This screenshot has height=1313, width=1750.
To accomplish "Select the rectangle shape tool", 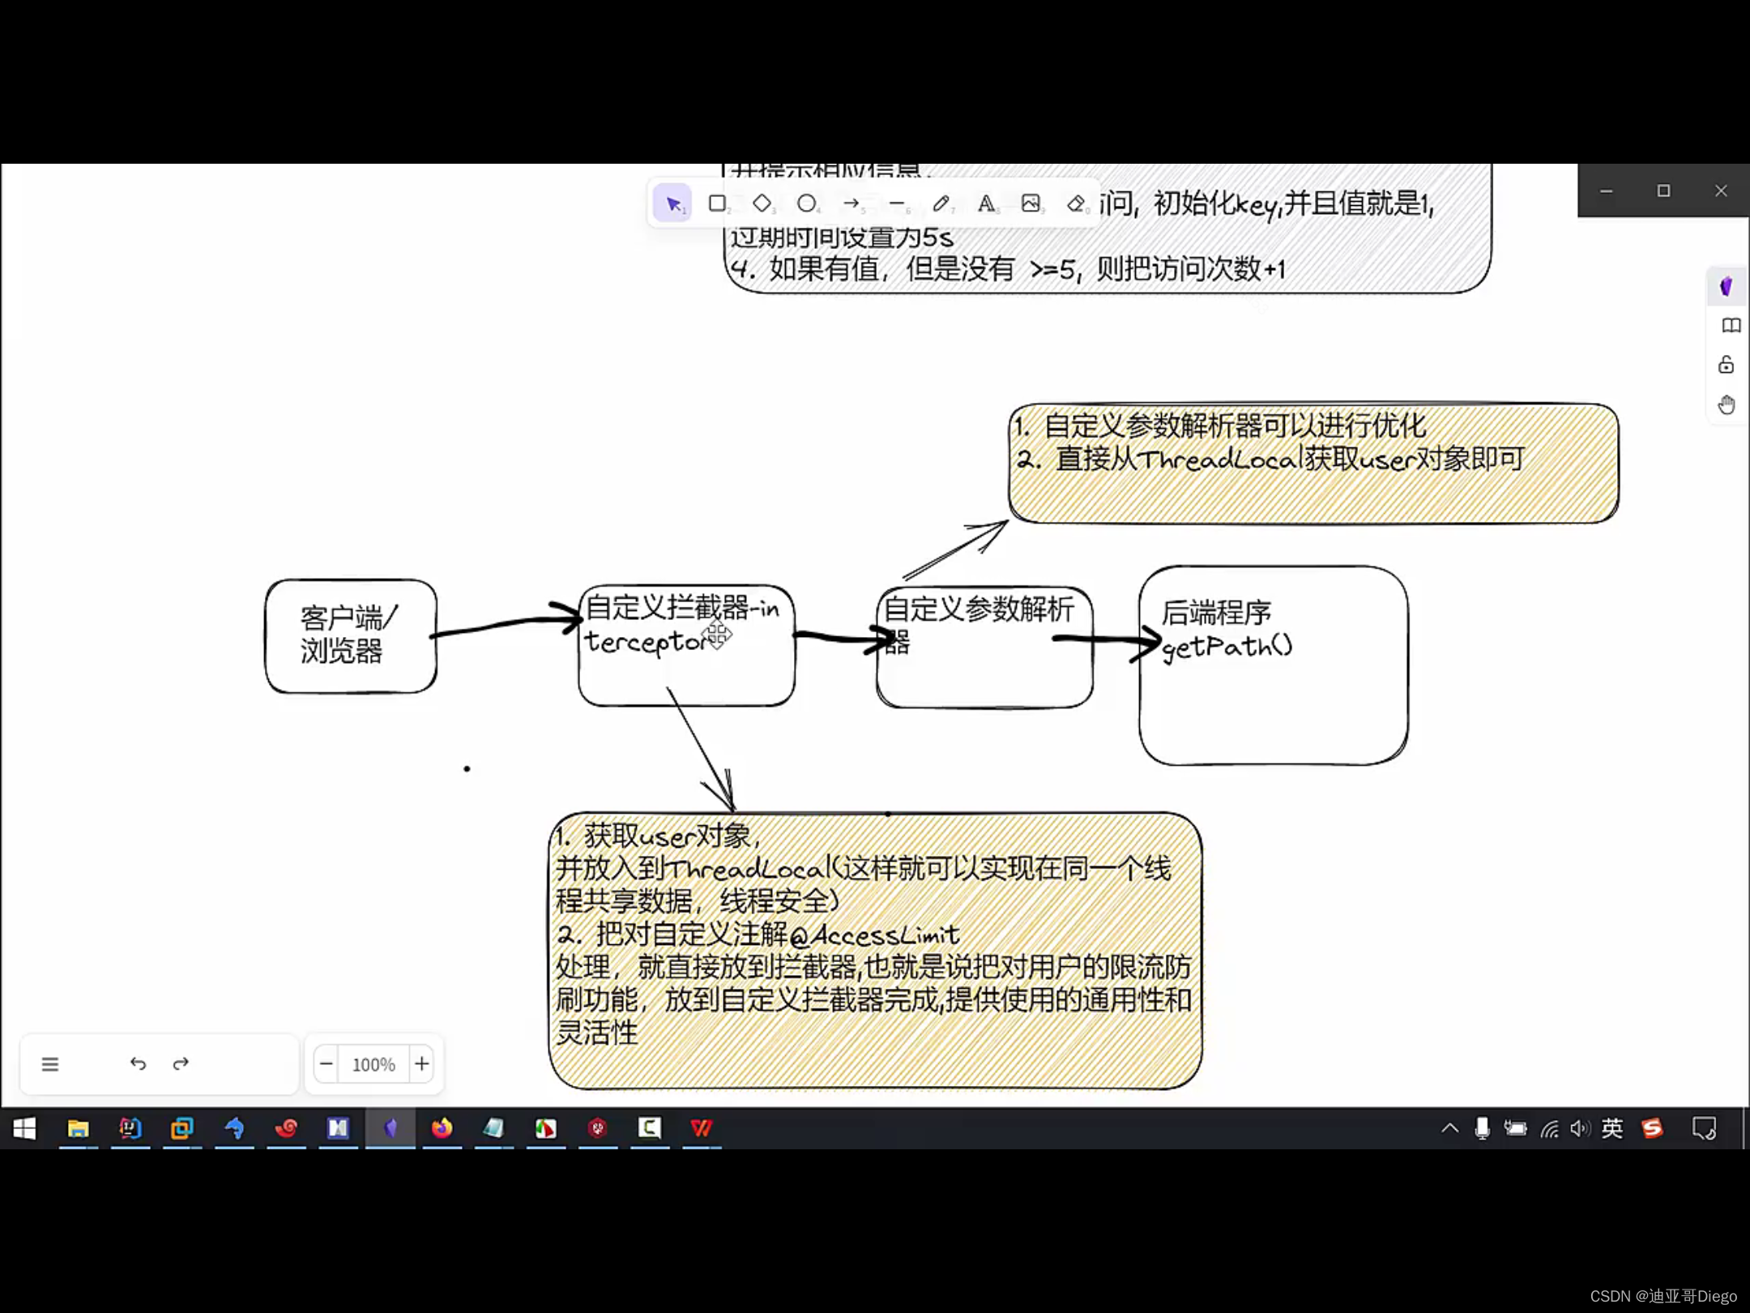I will 717,203.
